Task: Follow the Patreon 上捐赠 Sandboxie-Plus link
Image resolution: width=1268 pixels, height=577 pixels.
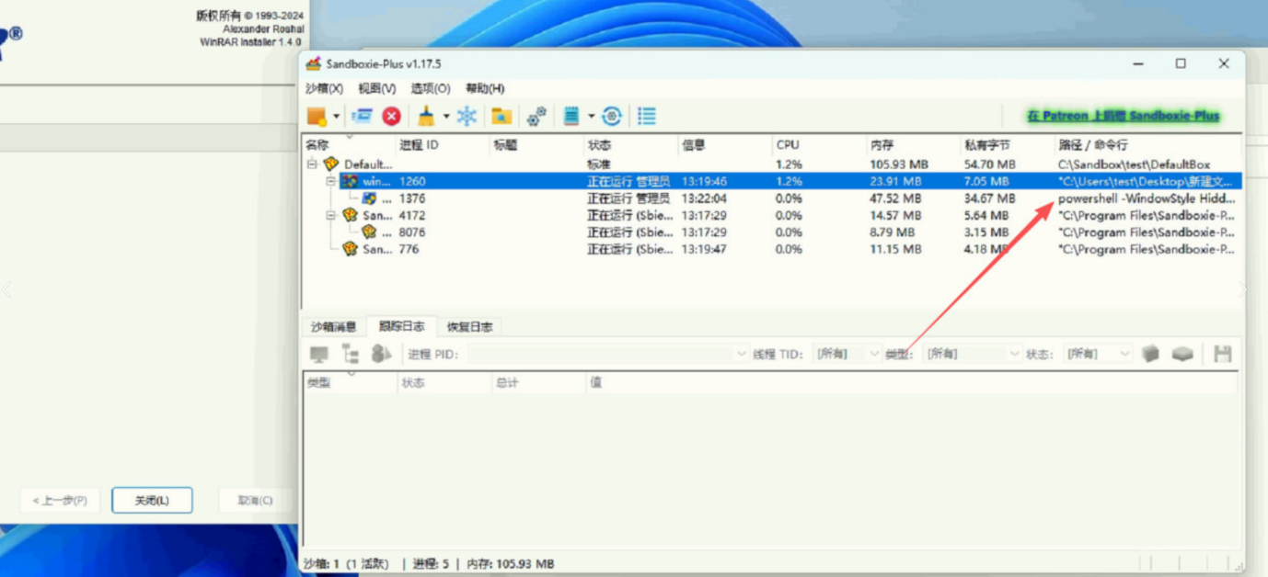Action: (1124, 116)
